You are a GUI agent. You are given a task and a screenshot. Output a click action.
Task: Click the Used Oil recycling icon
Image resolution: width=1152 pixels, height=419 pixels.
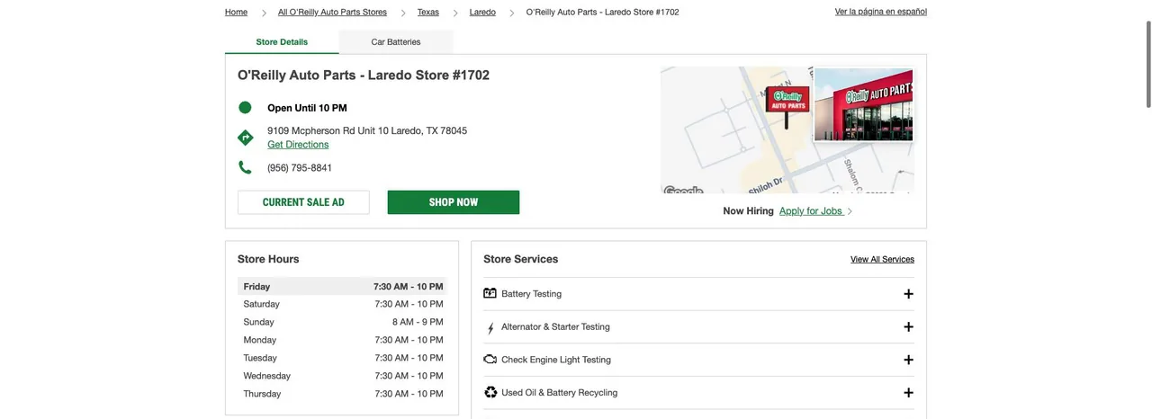(x=490, y=392)
